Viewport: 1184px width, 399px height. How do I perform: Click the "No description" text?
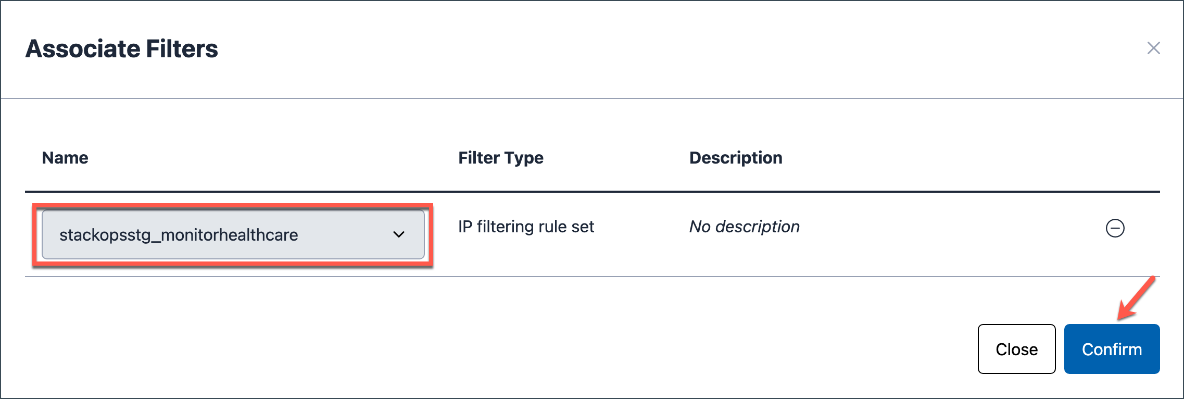pyautogui.click(x=744, y=227)
